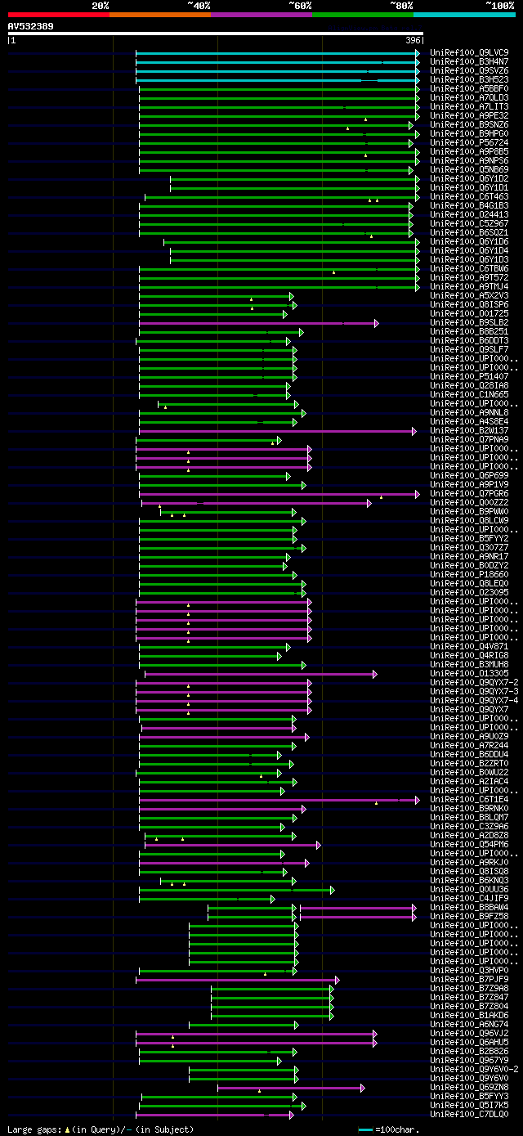Select the UniRef100_B9SLB2 label
The image size is (523, 1136).
coord(469,322)
